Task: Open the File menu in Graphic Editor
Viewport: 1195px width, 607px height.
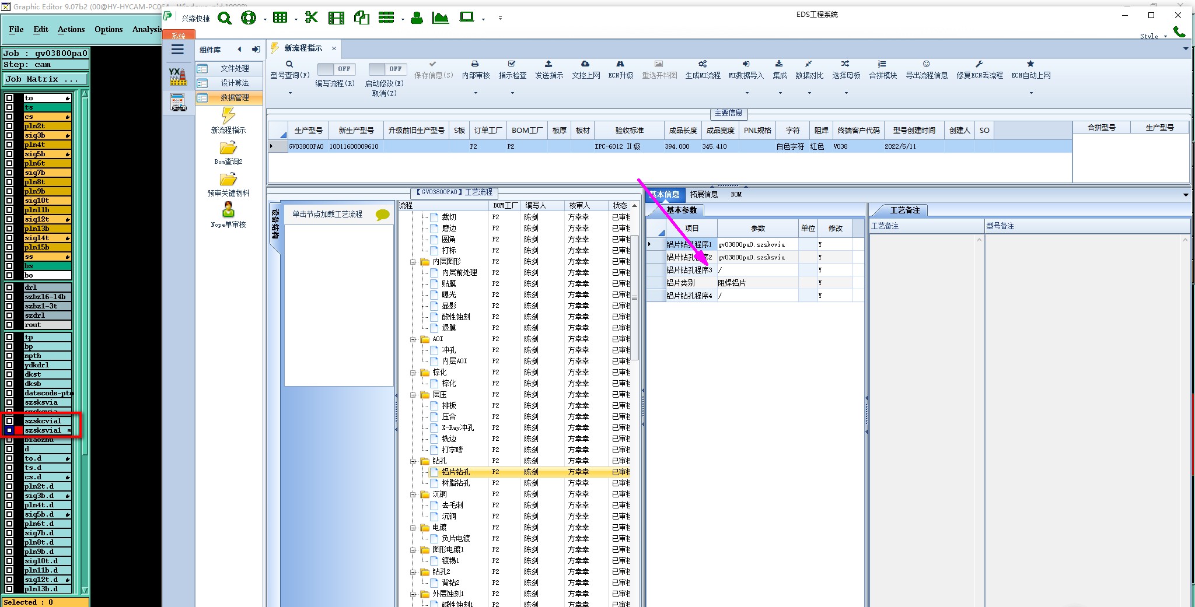Action: (16, 29)
